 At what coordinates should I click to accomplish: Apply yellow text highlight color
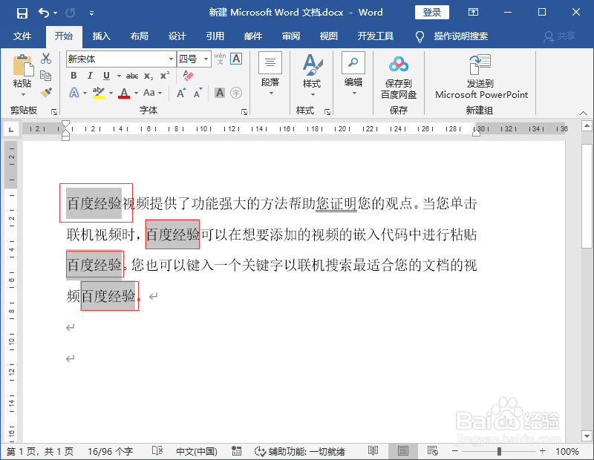[99, 93]
